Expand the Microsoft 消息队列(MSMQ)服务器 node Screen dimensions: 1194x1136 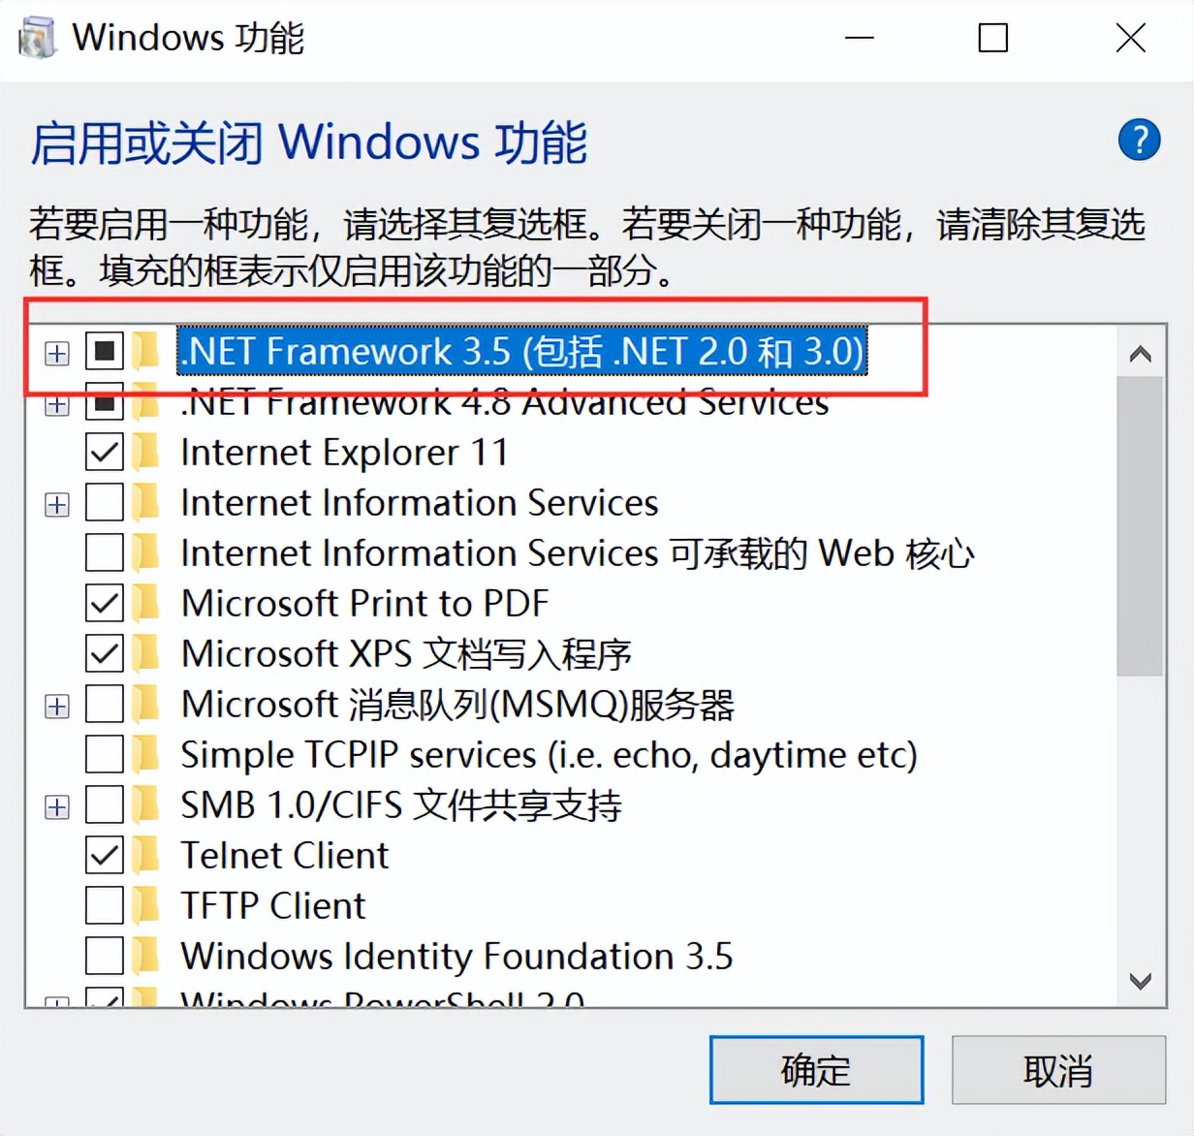coord(56,705)
